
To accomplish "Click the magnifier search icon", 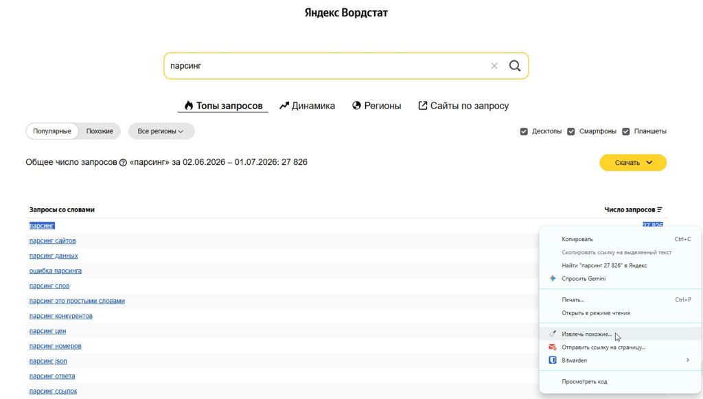I will [515, 66].
